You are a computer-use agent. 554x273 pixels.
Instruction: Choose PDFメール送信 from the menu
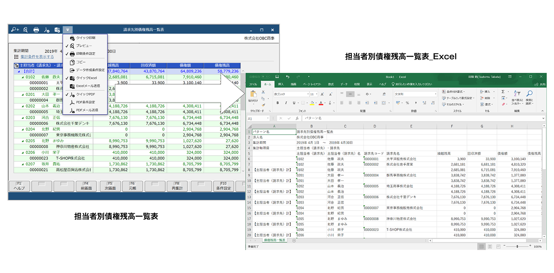(x=85, y=110)
